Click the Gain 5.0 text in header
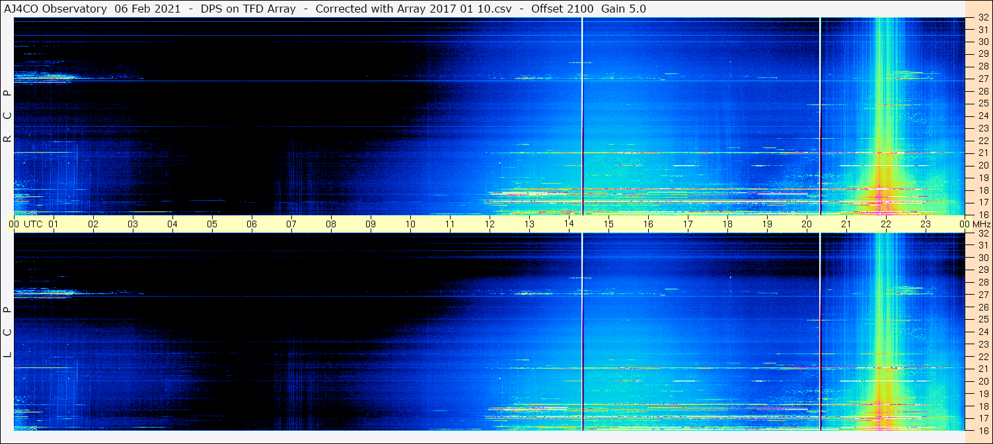993x444 pixels. tap(624, 9)
